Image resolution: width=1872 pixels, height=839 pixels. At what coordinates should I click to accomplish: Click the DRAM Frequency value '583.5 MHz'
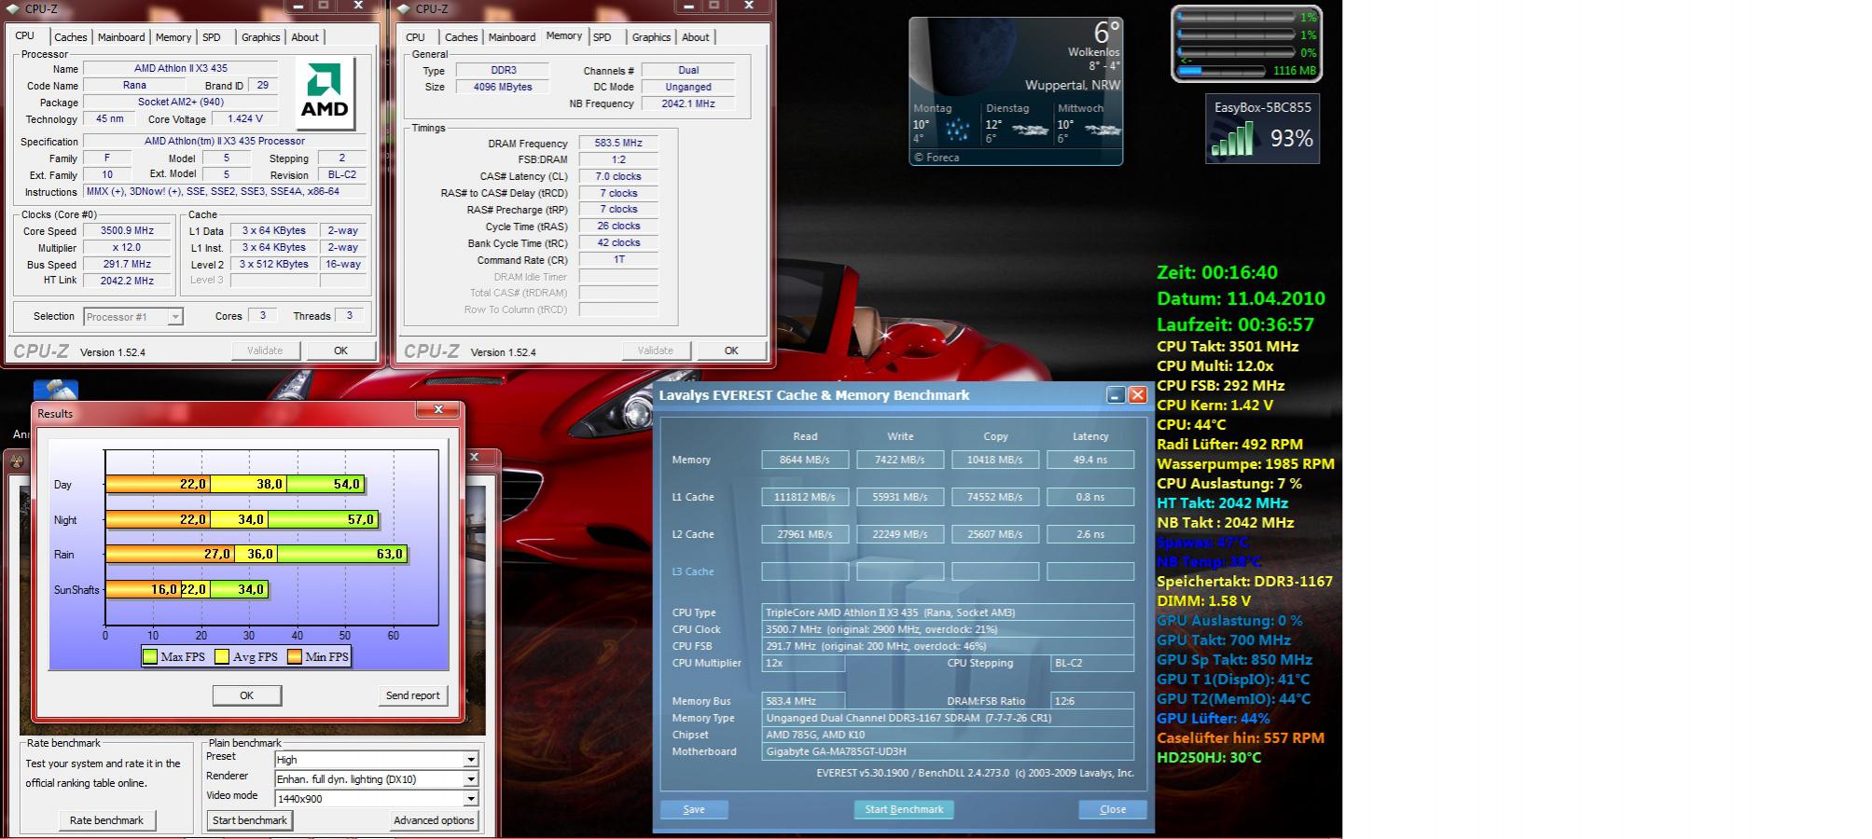point(618,143)
